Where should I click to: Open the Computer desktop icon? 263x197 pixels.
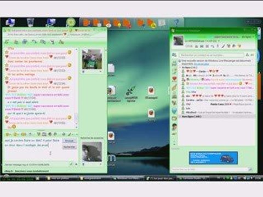10,22
